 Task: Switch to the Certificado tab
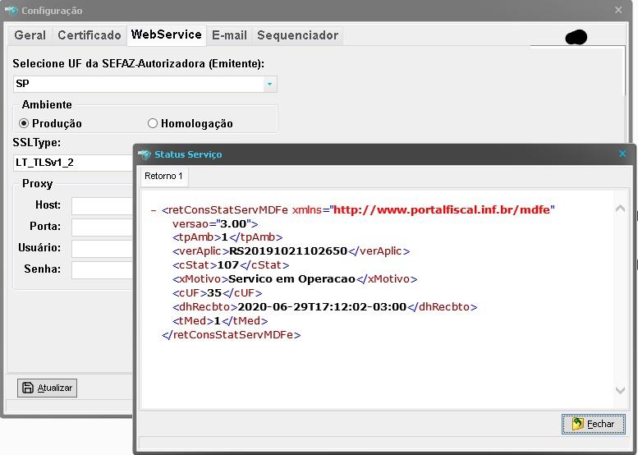point(90,35)
